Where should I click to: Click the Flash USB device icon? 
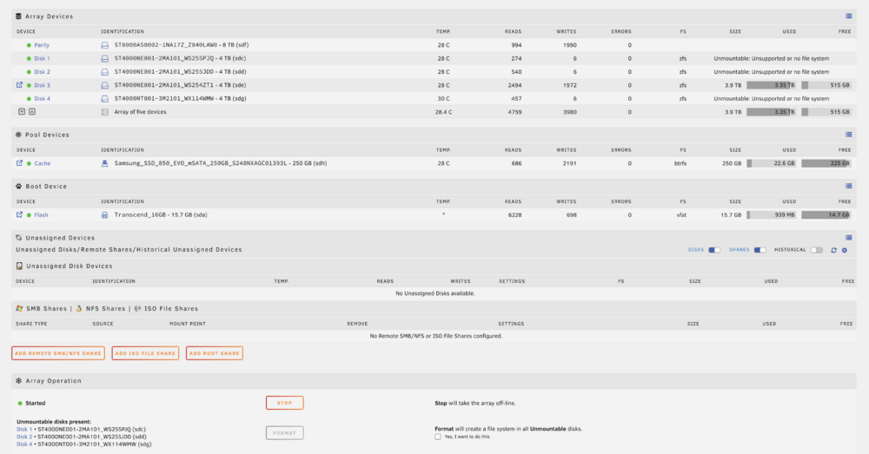pyautogui.click(x=104, y=214)
